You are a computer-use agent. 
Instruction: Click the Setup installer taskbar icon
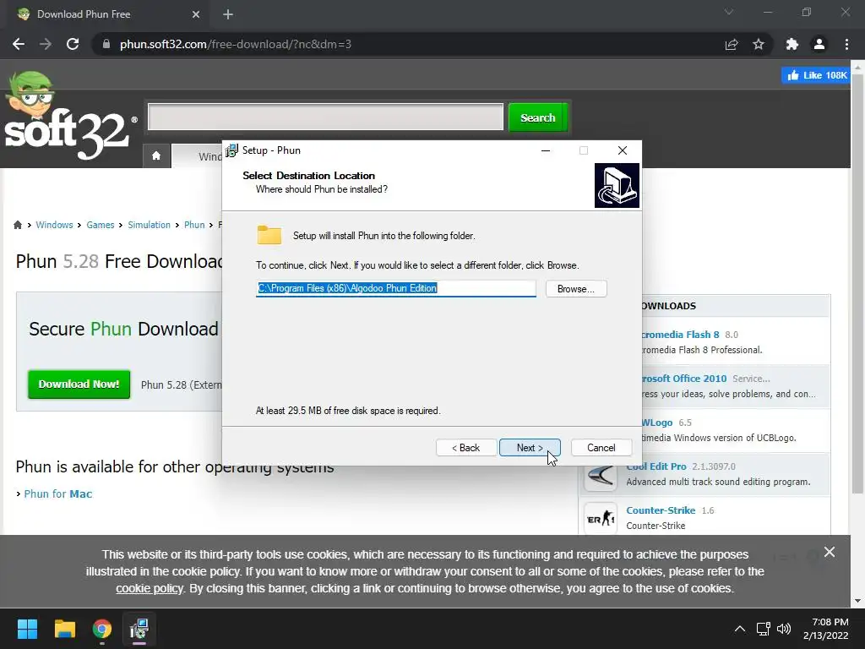tap(139, 629)
